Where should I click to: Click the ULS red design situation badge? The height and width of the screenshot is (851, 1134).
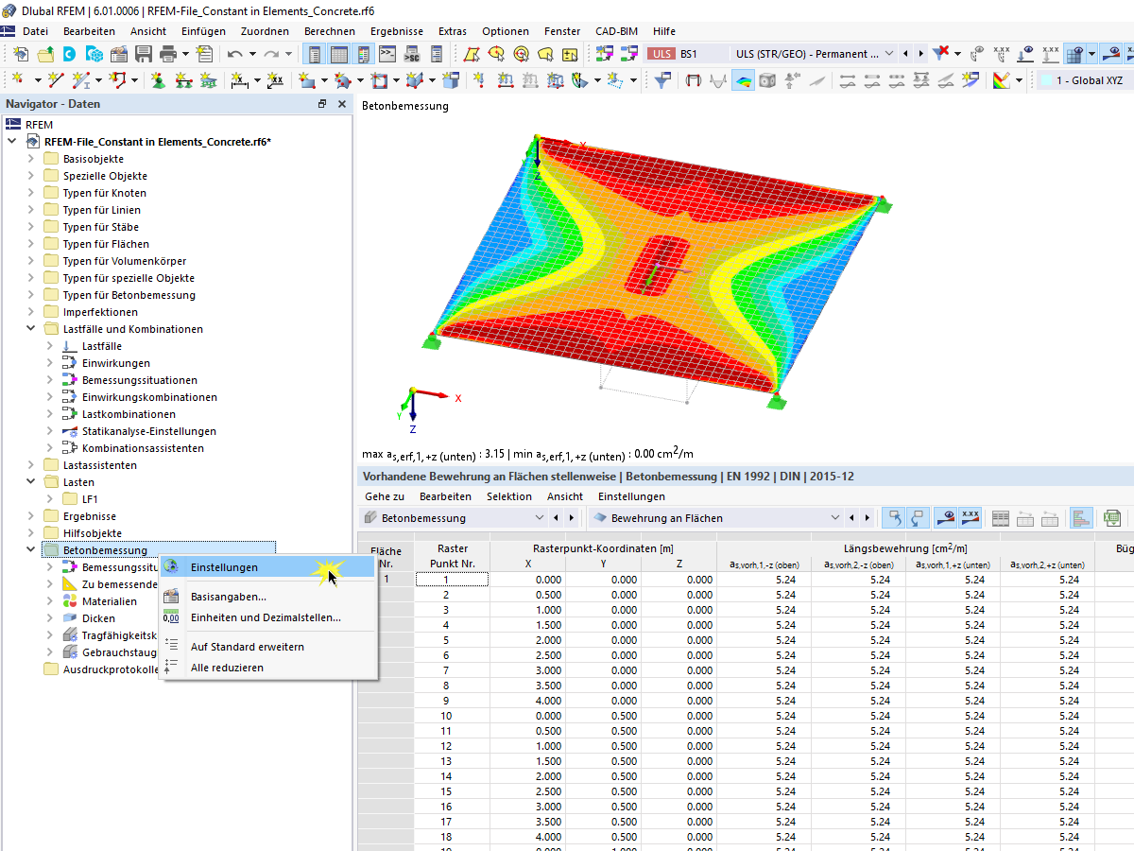click(661, 54)
